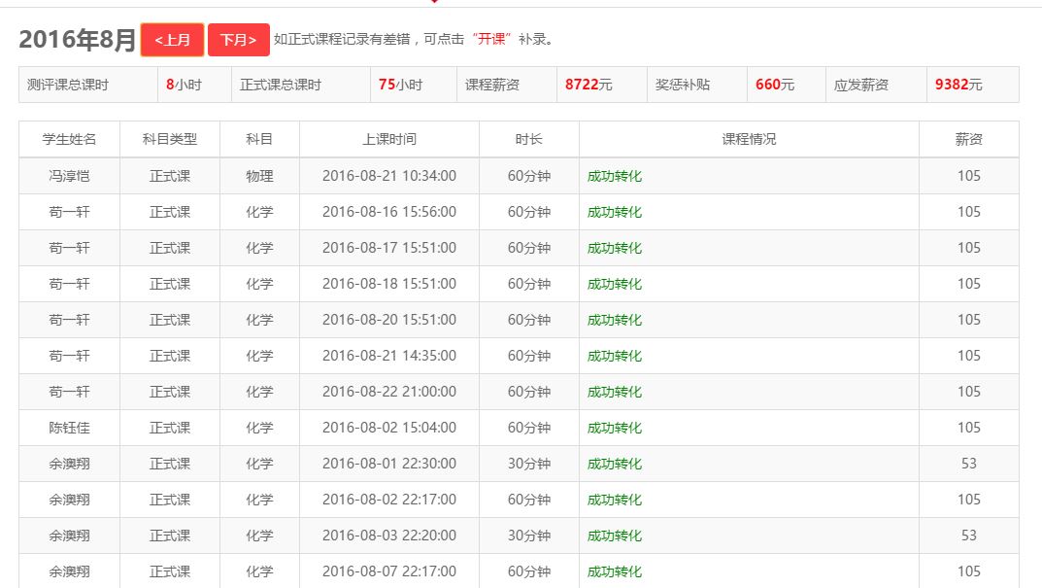
Task: Click the 学生姓名 column header
Action: point(69,139)
